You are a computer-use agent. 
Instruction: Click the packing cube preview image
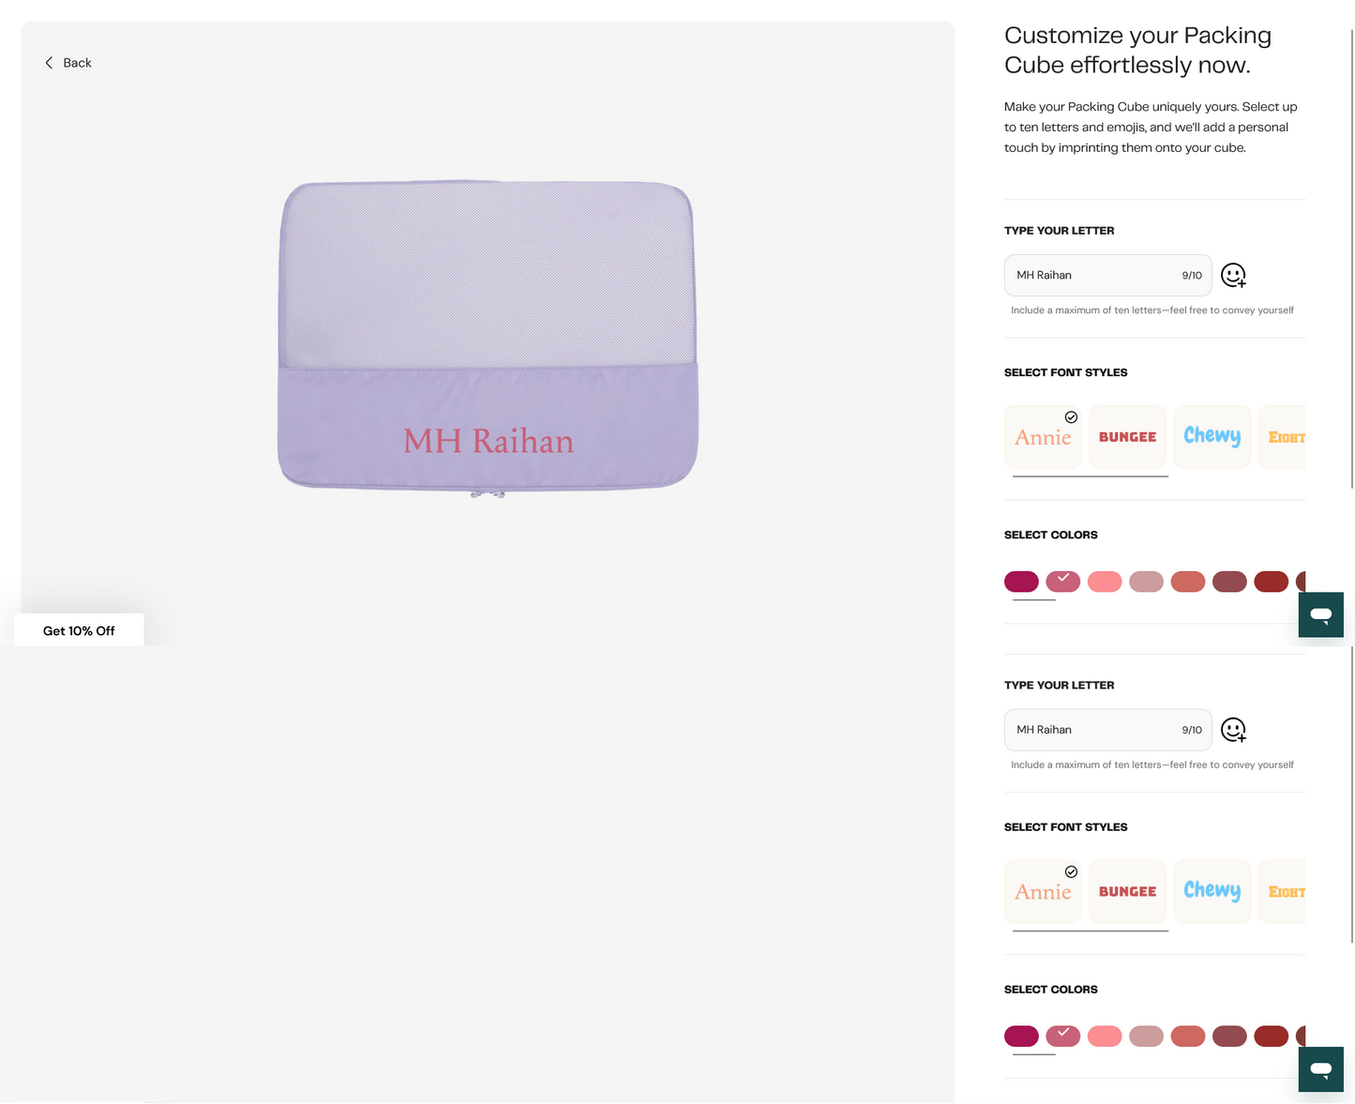(488, 338)
